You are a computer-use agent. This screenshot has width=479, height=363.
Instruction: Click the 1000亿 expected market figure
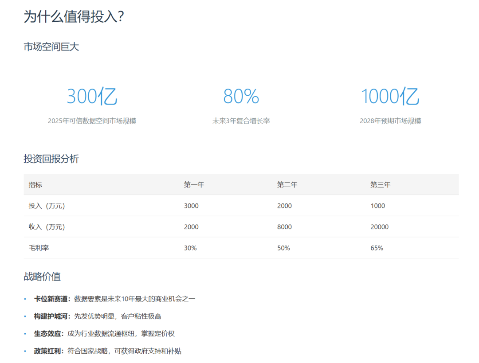click(390, 97)
